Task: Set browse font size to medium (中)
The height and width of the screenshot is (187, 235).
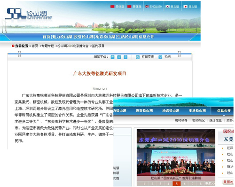Action: (119, 57)
